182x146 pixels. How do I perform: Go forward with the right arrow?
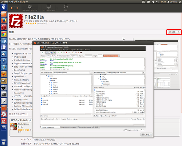(17, 8)
